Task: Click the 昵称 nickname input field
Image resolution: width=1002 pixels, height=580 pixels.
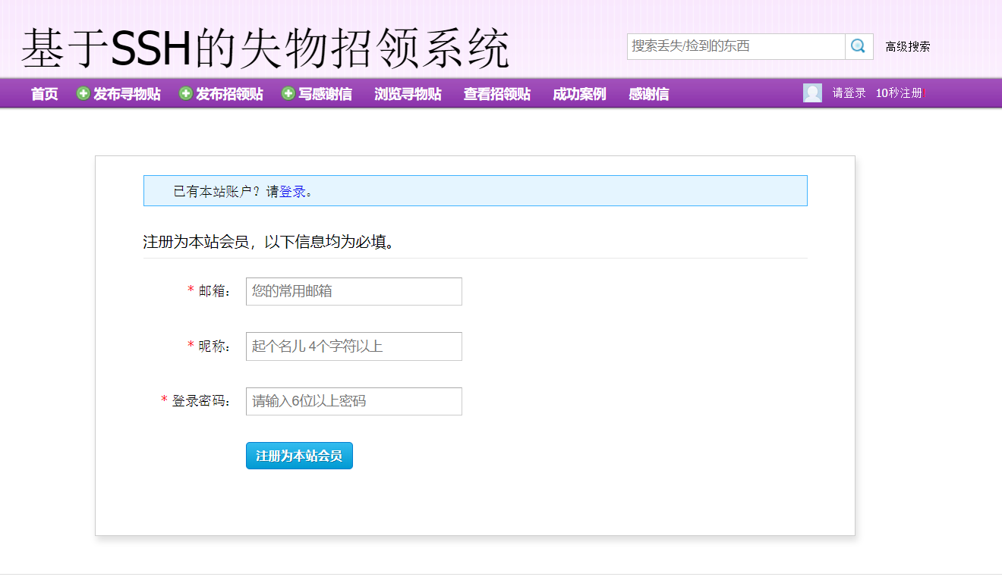Action: [354, 346]
